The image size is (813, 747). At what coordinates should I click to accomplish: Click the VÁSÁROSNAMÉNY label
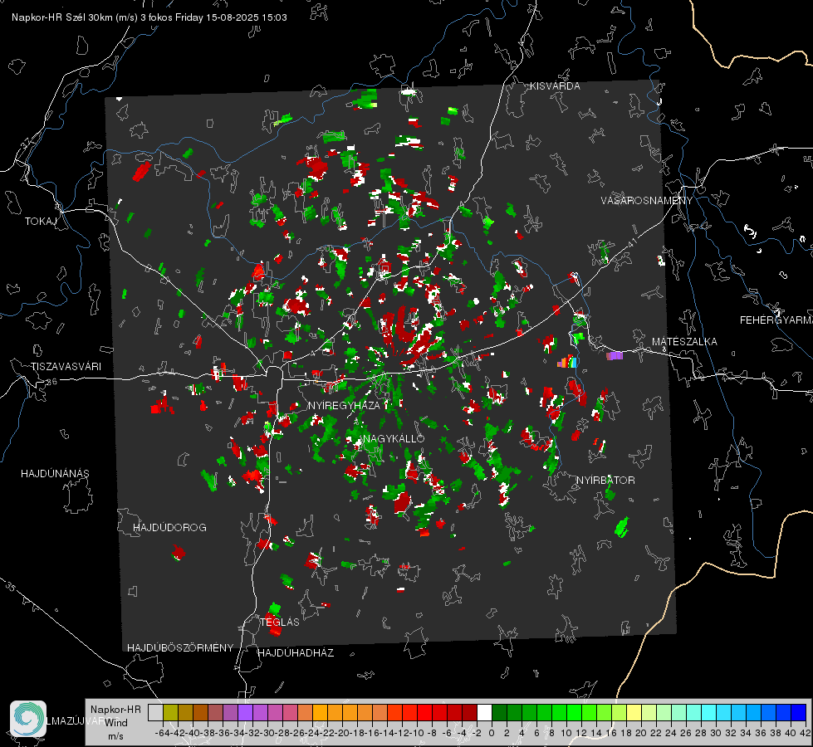coord(647,201)
